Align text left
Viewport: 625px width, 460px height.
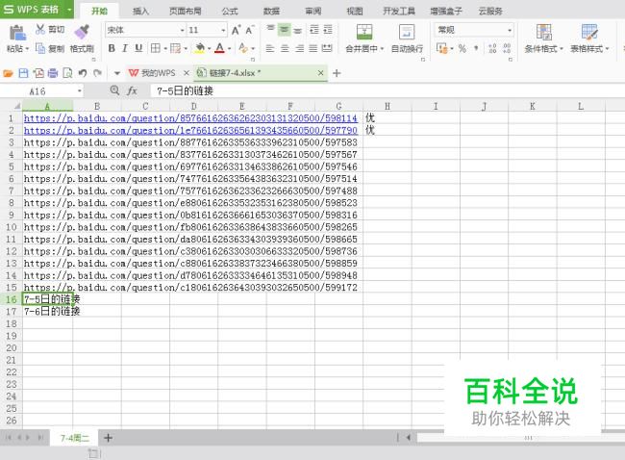click(x=270, y=48)
